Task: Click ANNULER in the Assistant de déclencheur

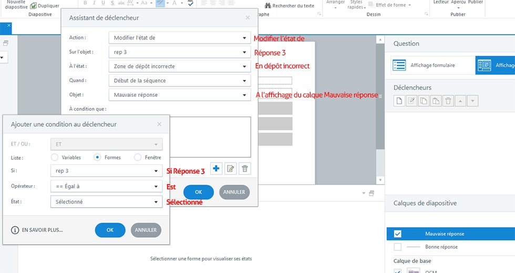Action: tap(234, 192)
